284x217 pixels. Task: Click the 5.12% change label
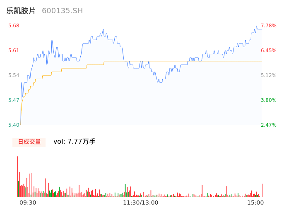269,75
